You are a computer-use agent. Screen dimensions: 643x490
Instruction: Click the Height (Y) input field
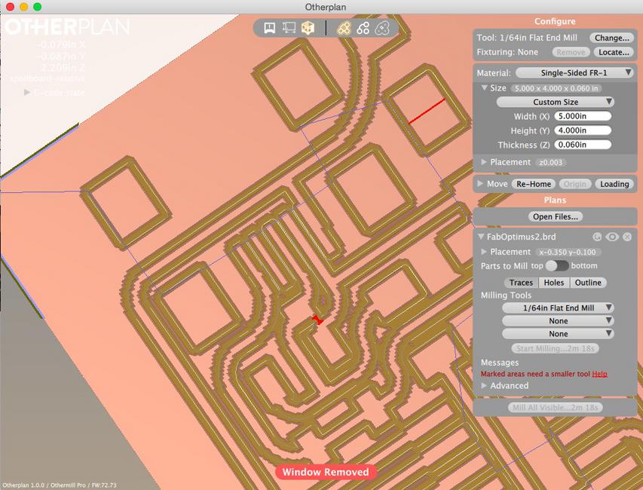[583, 130]
